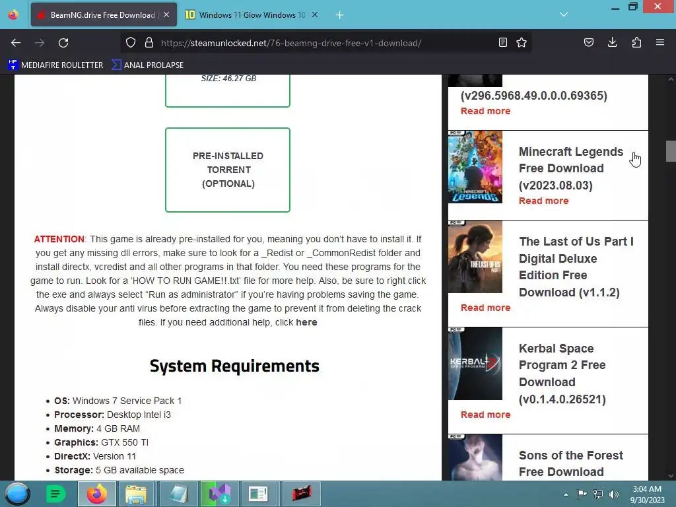
Task: Click Kerbal Space Program 2 cover thumbnail
Action: 475,364
